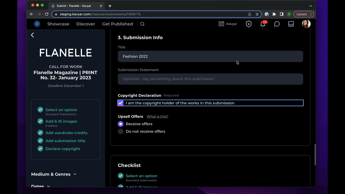This screenshot has width=345, height=194.
Task: Click browser back arrow
Action: (x=32, y=14)
